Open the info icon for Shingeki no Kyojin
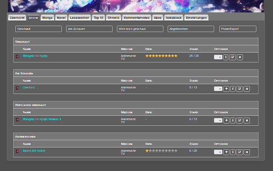This screenshot has height=171, width=273. (x=226, y=57)
